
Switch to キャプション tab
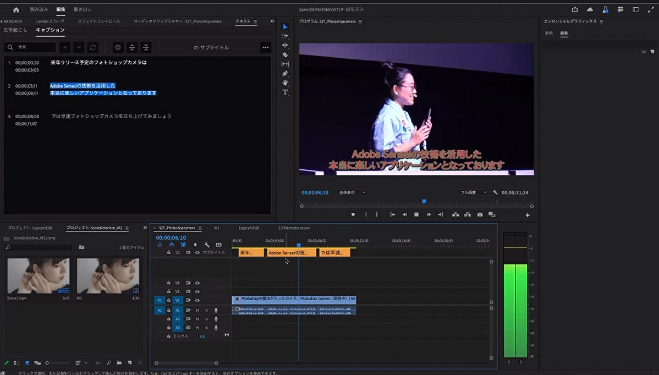51,30
